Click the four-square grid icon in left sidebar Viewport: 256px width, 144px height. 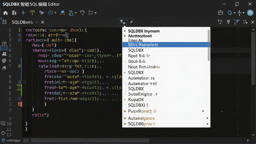[x=4, y=54]
